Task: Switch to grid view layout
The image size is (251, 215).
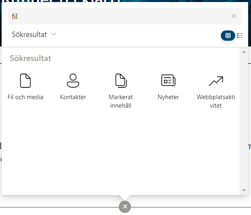Action: coord(228,35)
